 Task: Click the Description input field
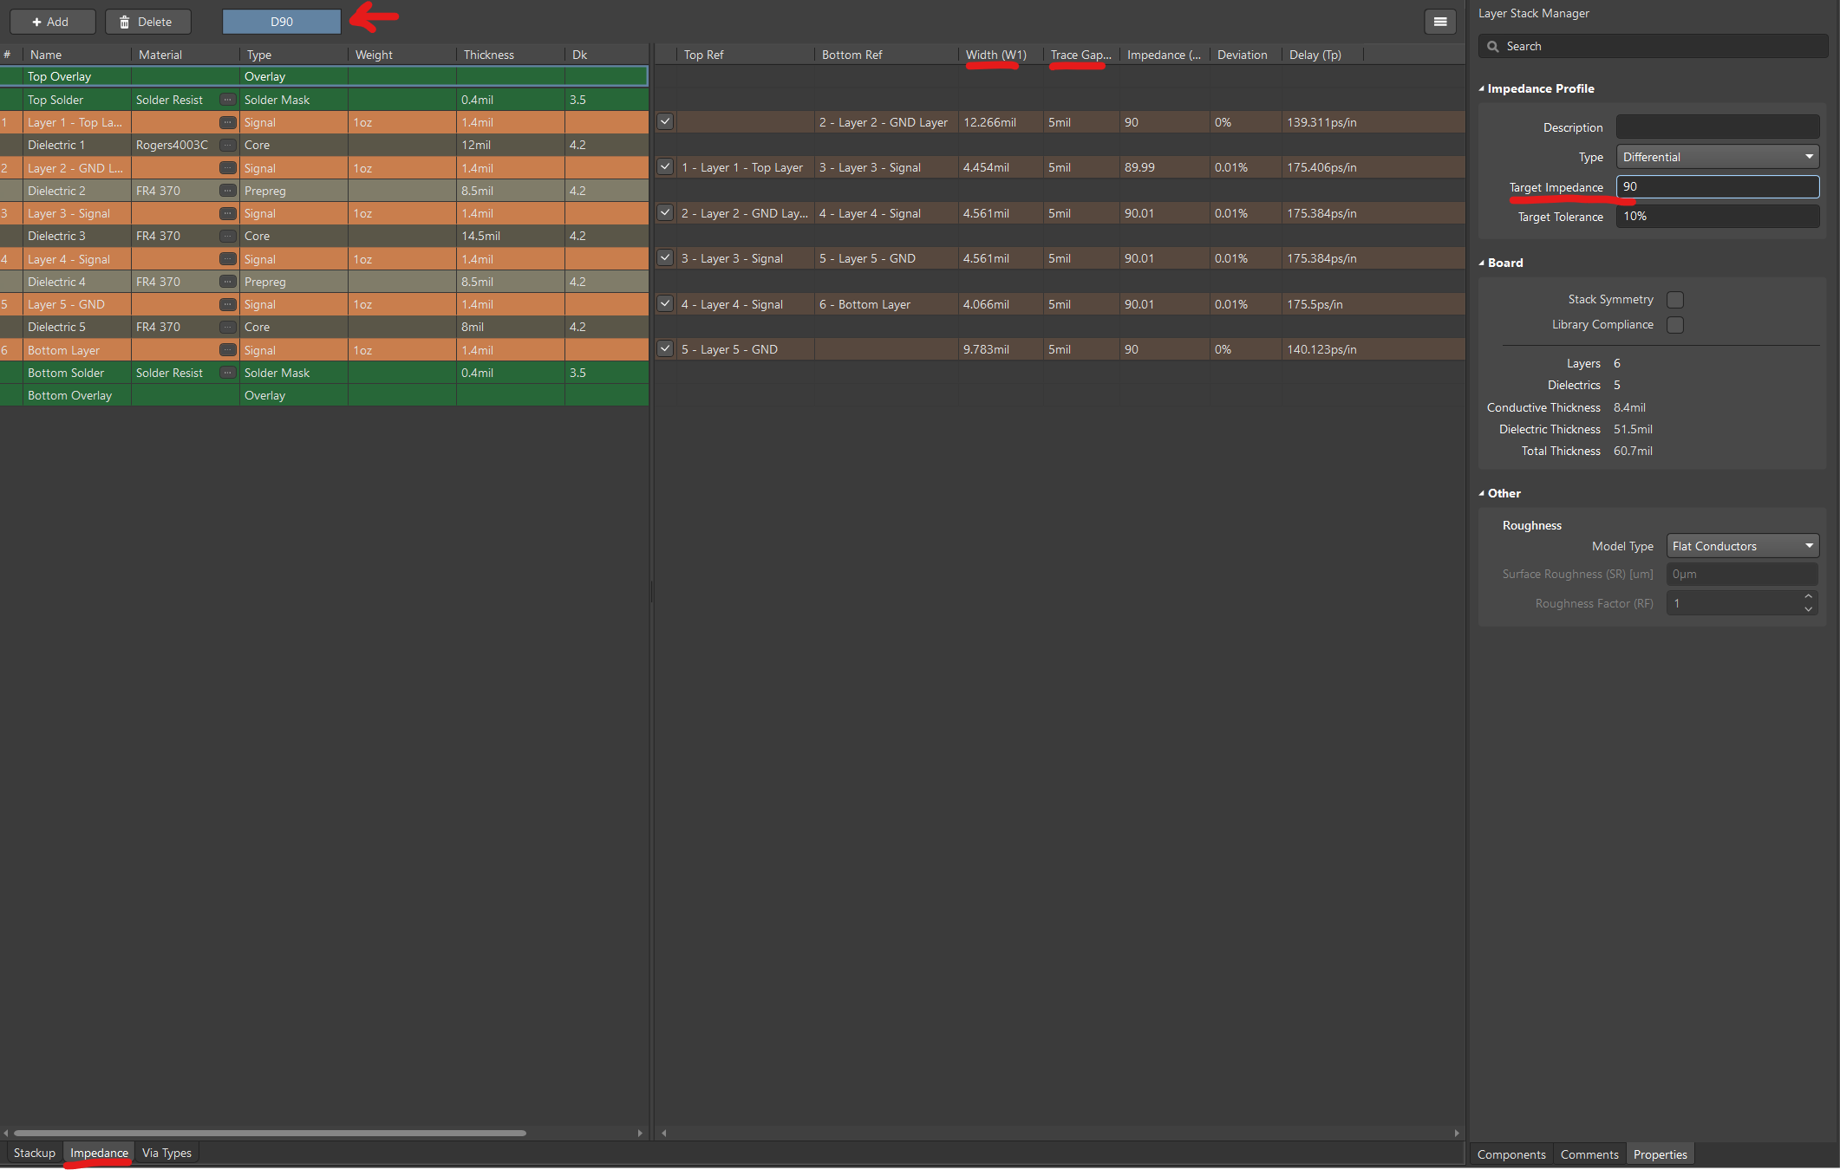tap(1717, 127)
